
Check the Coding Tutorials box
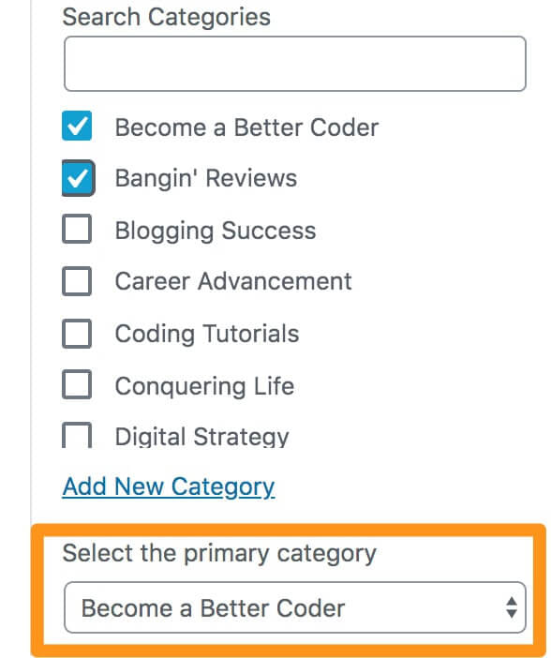(x=77, y=334)
